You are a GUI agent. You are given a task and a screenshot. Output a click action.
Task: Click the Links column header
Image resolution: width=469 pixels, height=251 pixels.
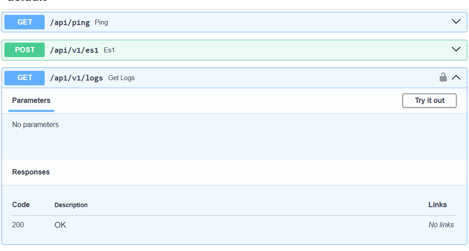click(437, 204)
